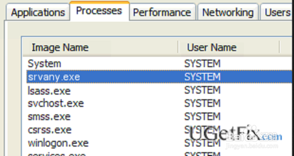
Task: Click SYSTEM user cell for System row
Action: (202, 64)
